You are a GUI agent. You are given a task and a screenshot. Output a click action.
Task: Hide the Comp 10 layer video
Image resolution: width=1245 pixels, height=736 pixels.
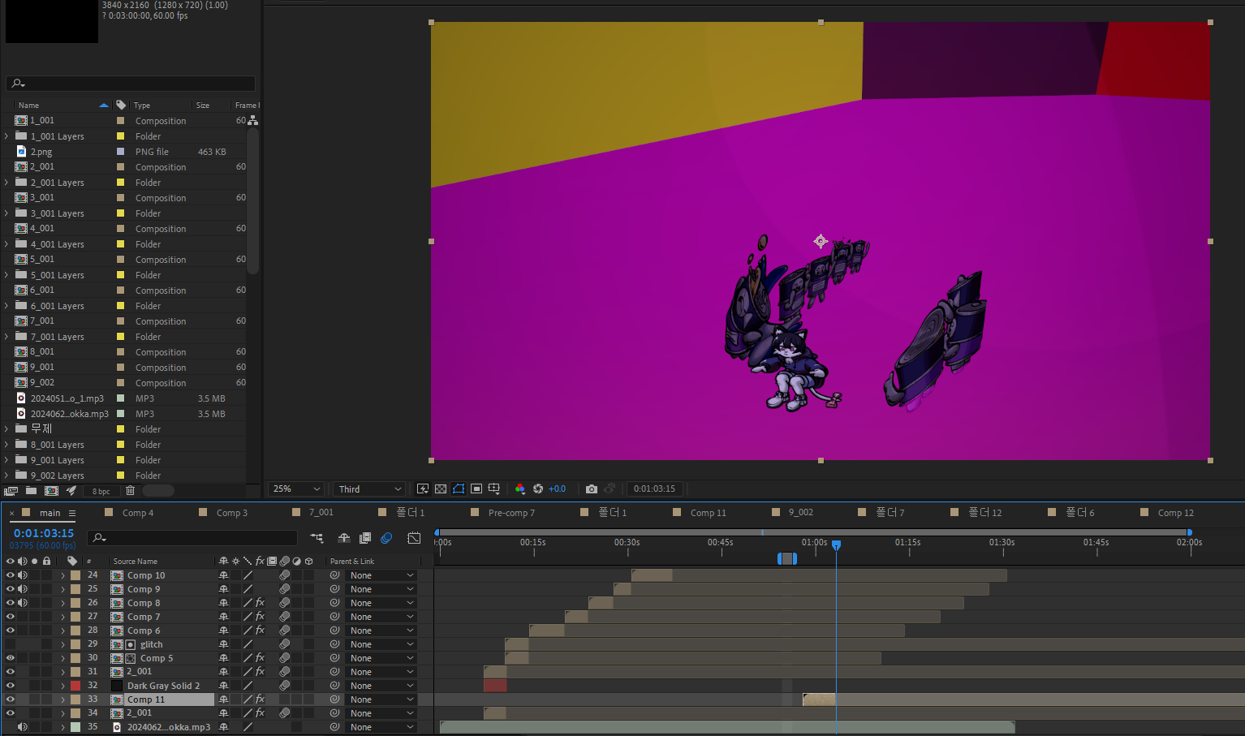coord(11,575)
